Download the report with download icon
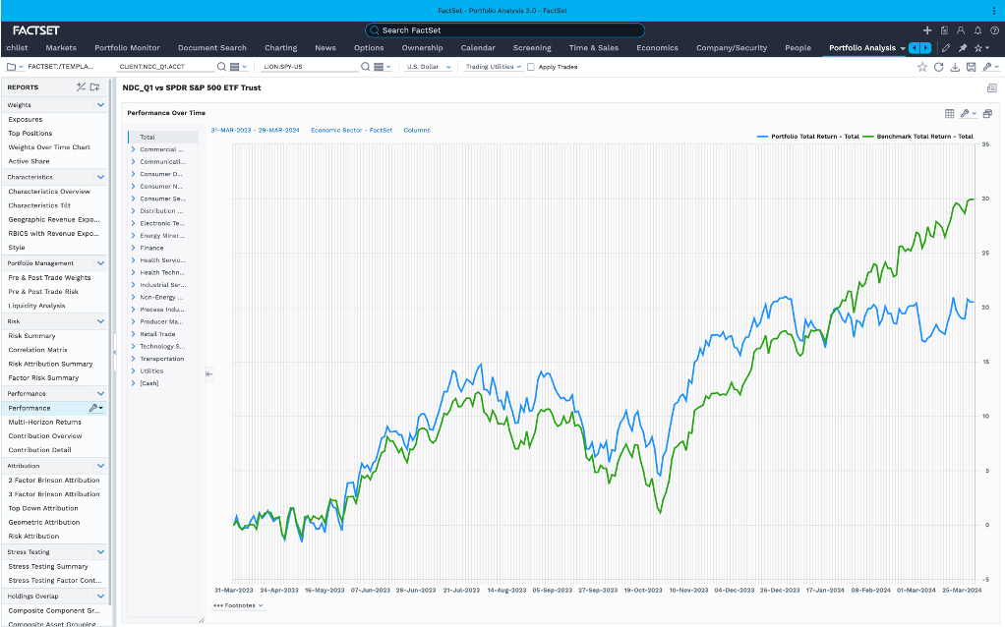The height and width of the screenshot is (627, 1005). [955, 67]
